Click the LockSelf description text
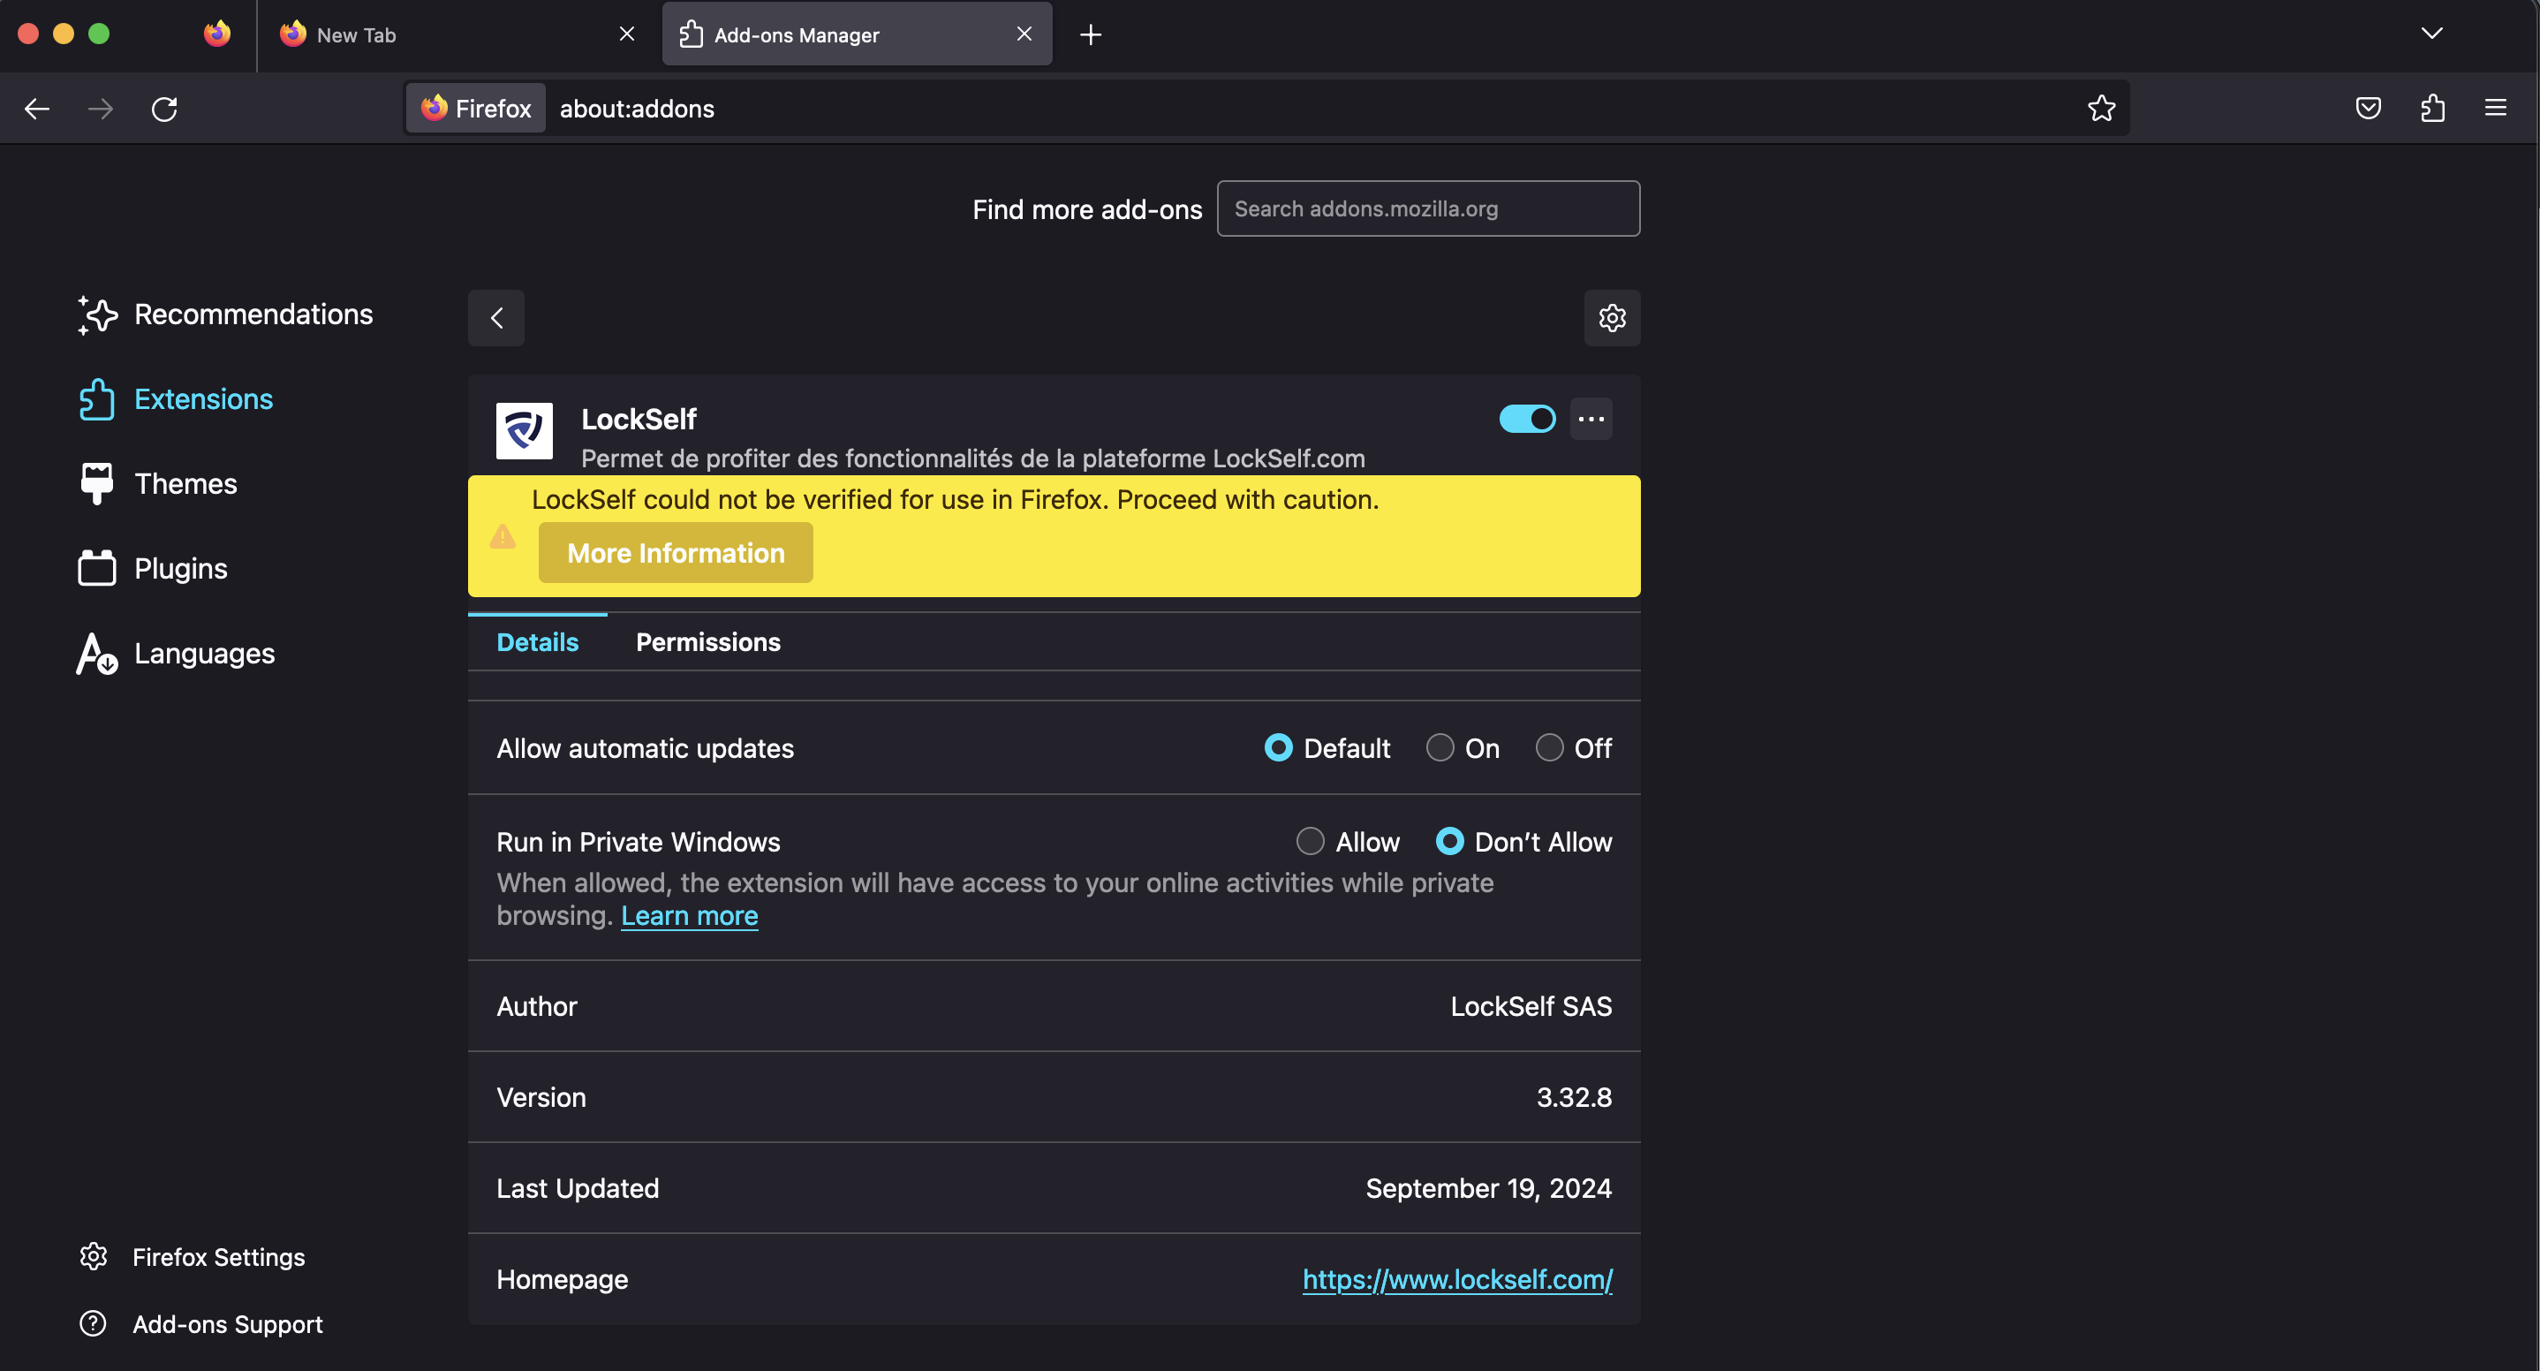This screenshot has height=1371, width=2540. [972, 458]
